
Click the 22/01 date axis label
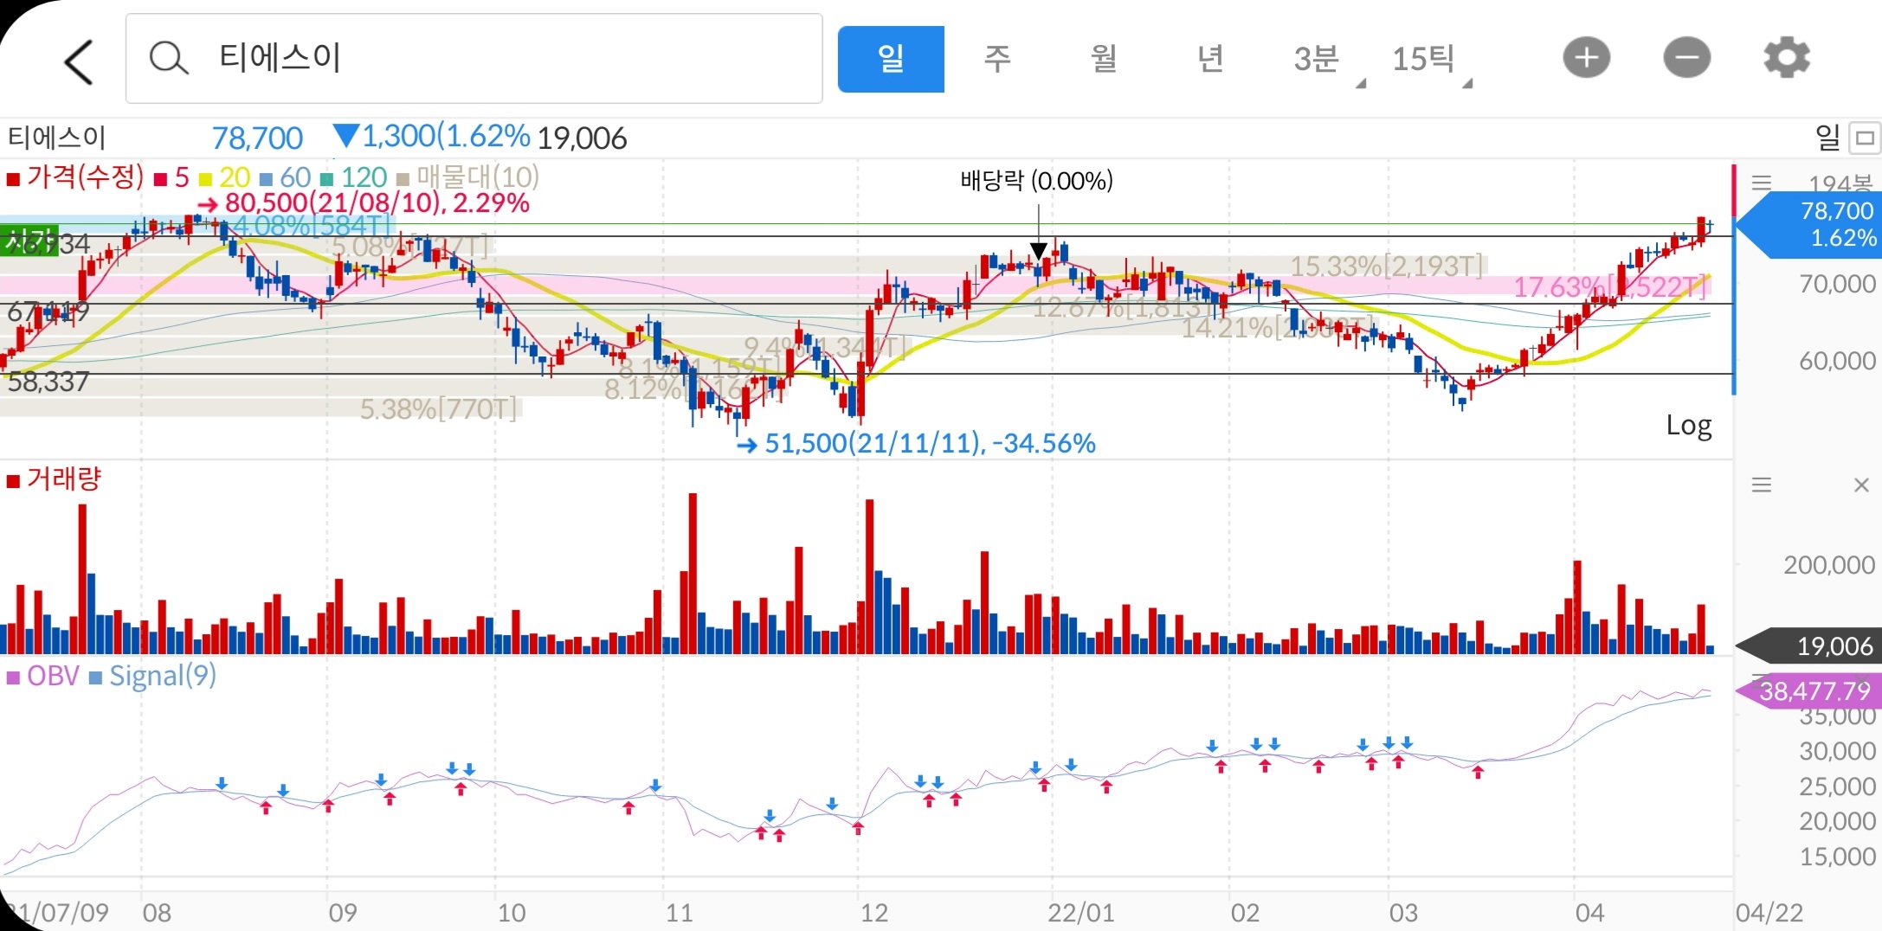click(1080, 913)
